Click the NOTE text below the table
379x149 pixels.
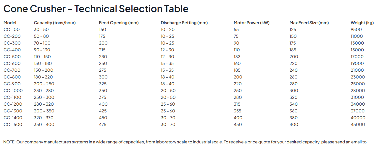tap(185, 142)
